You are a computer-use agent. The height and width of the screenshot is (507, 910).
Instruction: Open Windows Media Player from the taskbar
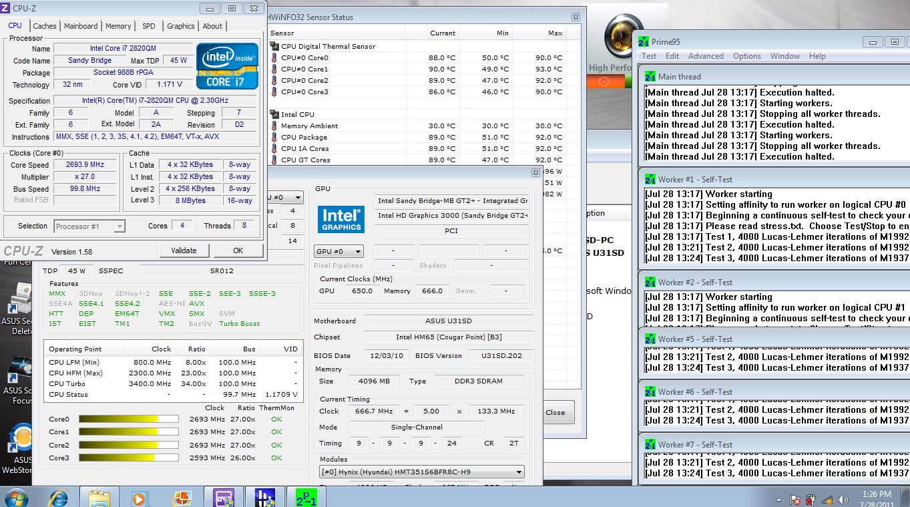pyautogui.click(x=139, y=498)
